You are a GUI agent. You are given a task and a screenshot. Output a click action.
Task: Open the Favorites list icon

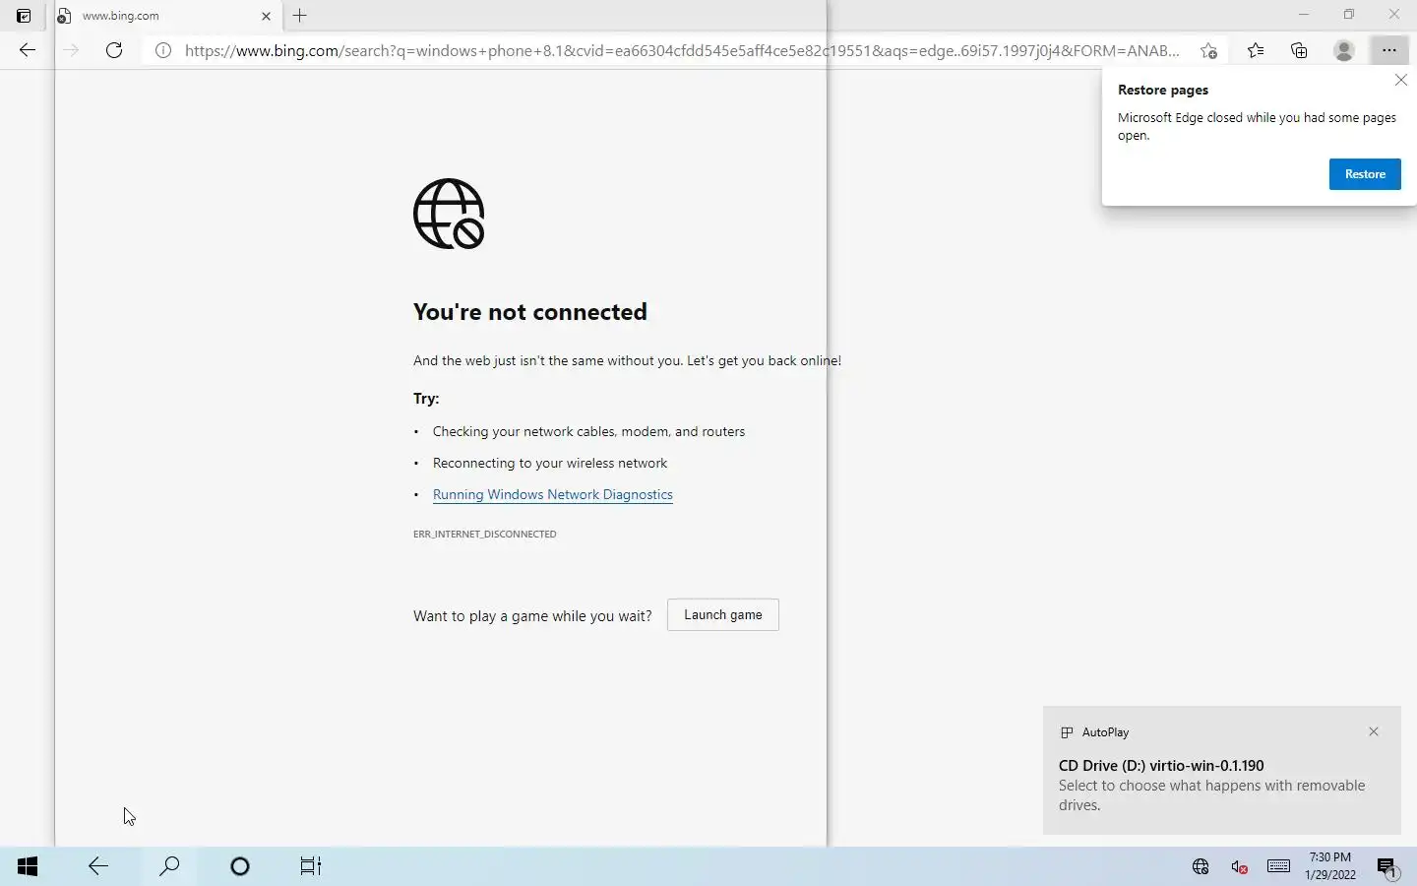(1256, 50)
